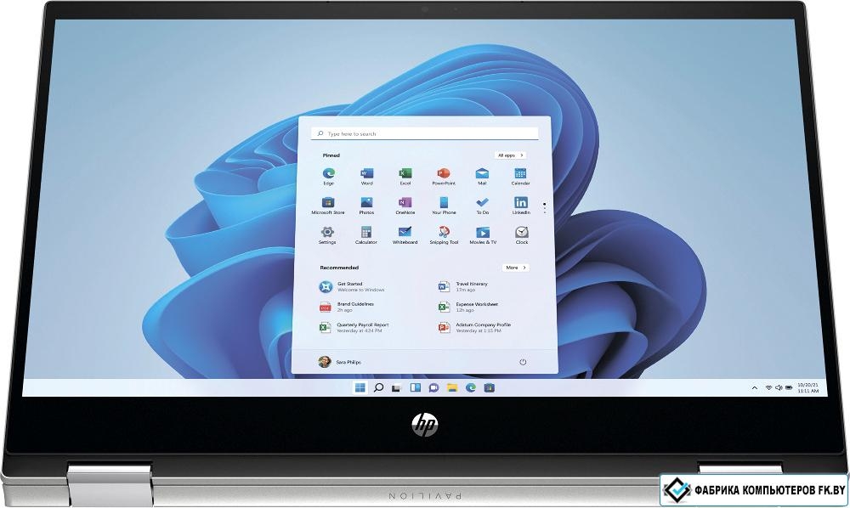The width and height of the screenshot is (850, 508).
Task: Expand All apps list
Action: (x=510, y=155)
